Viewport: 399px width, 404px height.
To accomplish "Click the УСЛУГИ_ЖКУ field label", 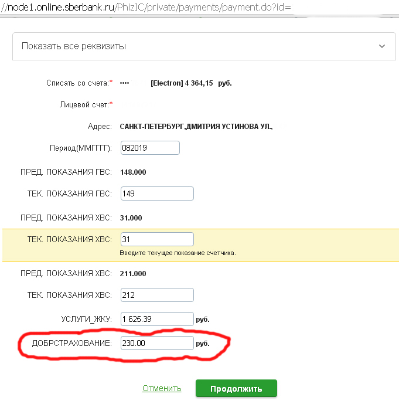I will [86, 319].
